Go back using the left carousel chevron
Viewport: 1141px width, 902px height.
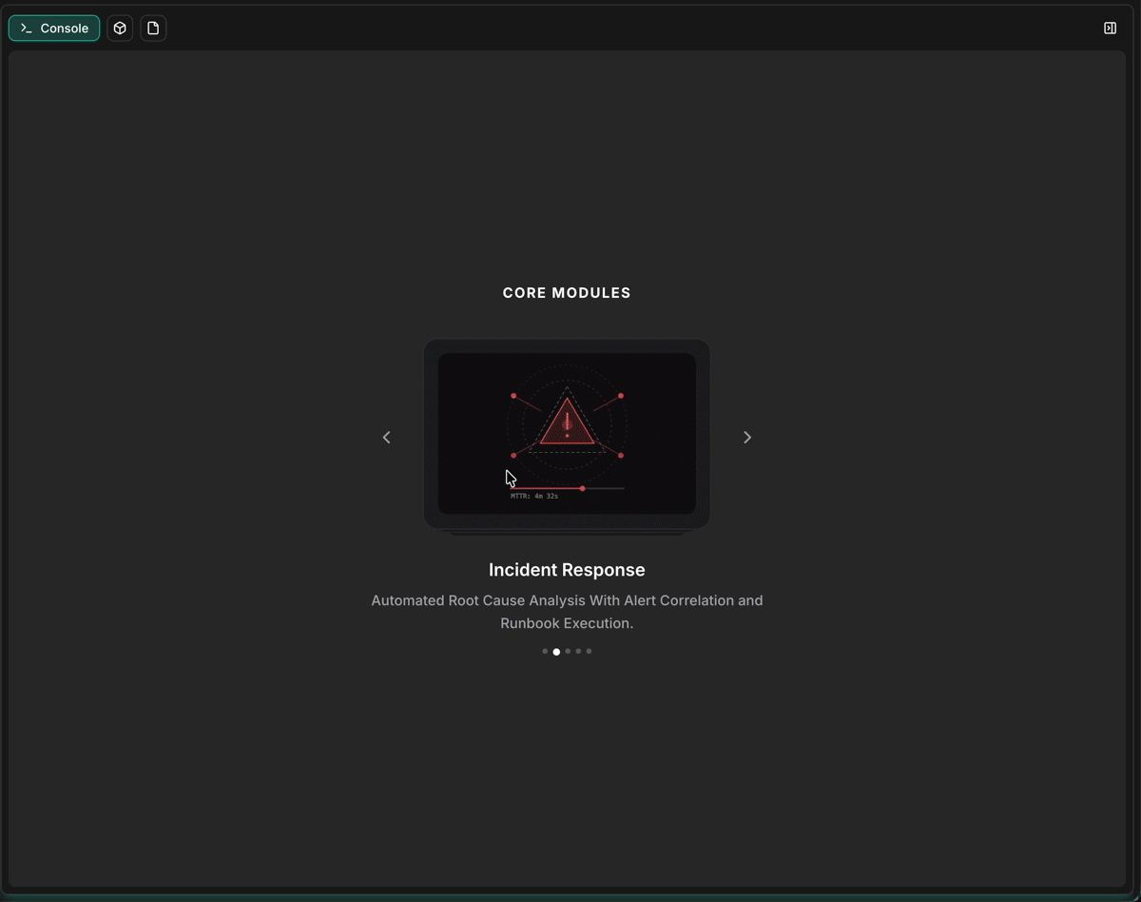(386, 437)
